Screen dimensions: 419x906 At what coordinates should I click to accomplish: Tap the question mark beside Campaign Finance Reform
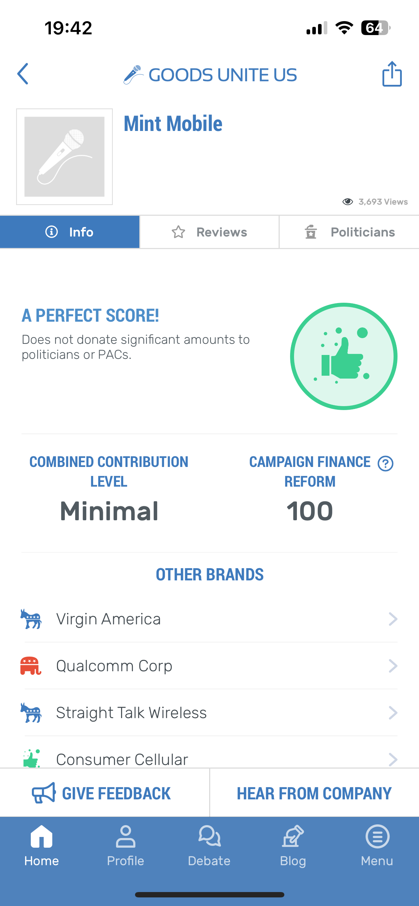point(385,463)
